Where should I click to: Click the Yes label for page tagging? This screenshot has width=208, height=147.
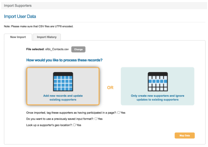click(x=123, y=113)
